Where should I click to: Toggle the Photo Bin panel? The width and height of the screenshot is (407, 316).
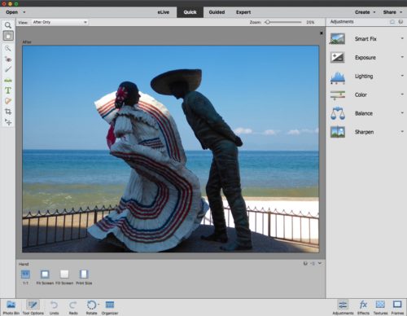(11, 307)
